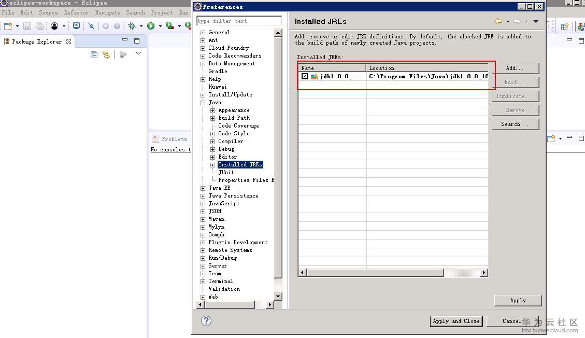This screenshot has height=338, width=585.
Task: Click the black user profile toolbar icon
Action: (x=54, y=26)
